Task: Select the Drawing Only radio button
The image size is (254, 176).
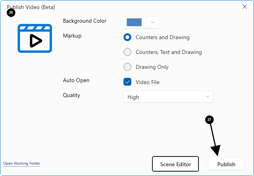Action: [127, 67]
